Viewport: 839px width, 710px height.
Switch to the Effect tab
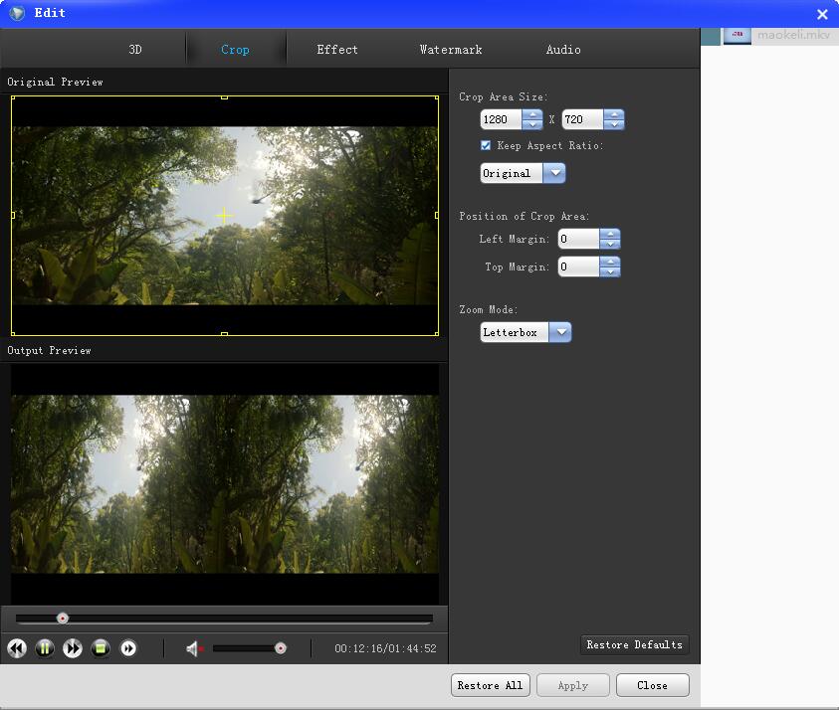pos(336,49)
